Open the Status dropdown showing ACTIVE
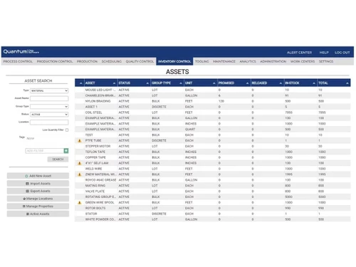Screen dimensions: 356x267 [49, 115]
